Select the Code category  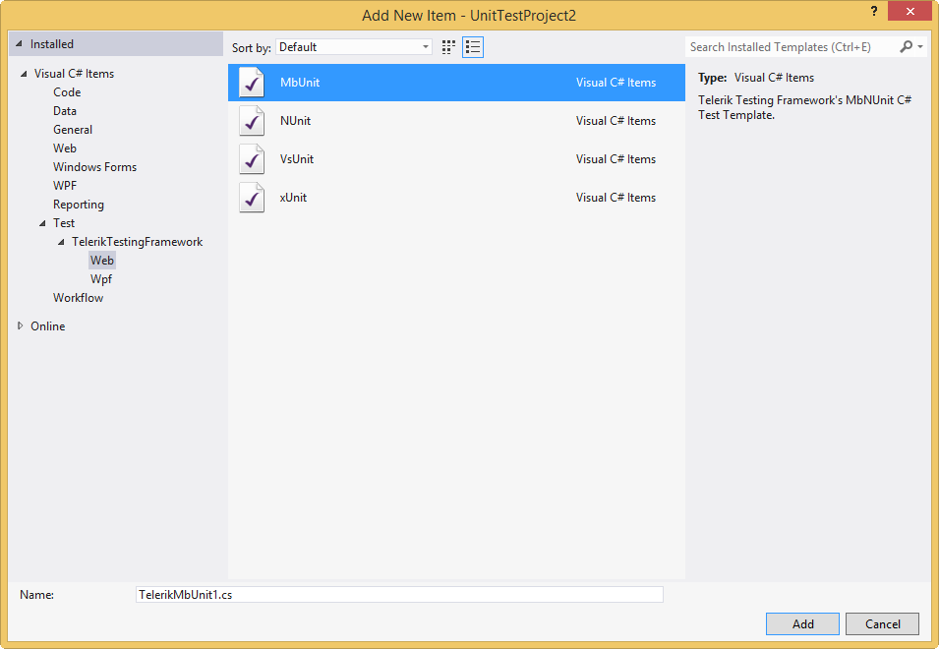click(x=67, y=92)
